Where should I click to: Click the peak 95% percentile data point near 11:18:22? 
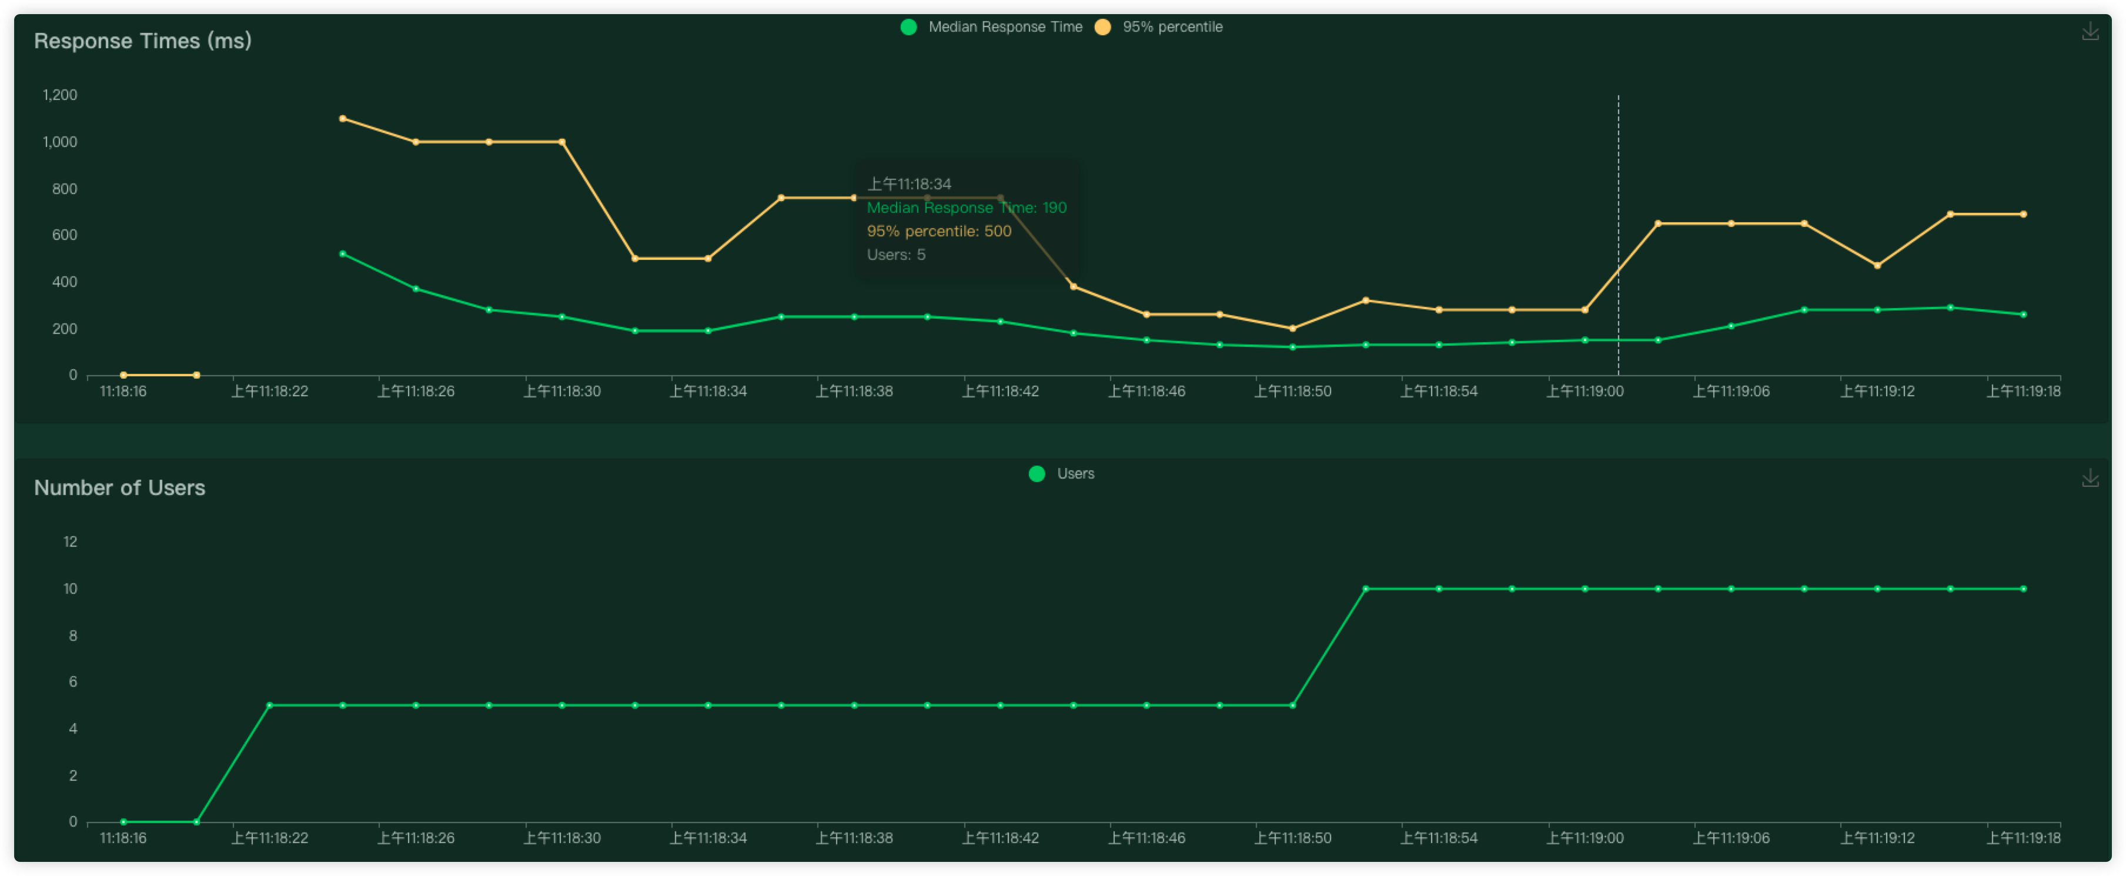tap(343, 119)
